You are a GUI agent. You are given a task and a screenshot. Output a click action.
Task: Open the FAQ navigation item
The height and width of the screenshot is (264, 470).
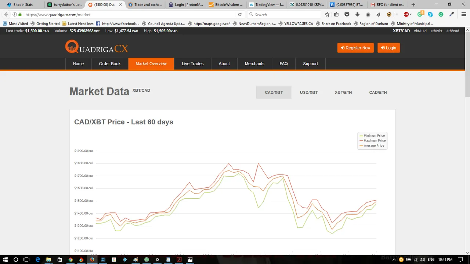click(x=284, y=64)
